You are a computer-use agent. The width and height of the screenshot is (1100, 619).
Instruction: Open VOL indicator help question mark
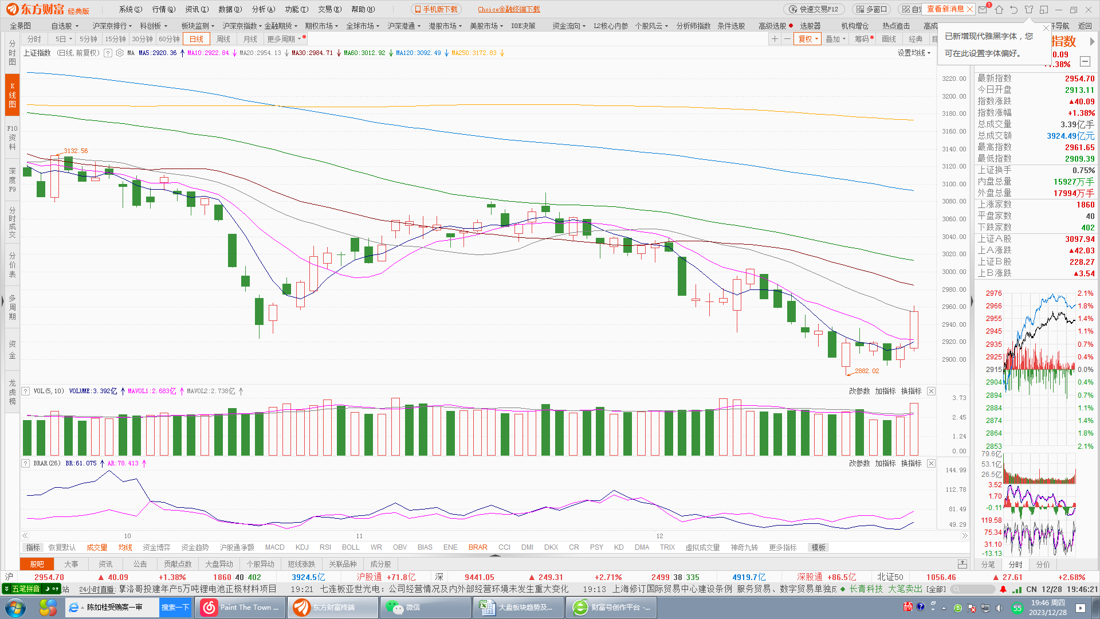(26, 391)
